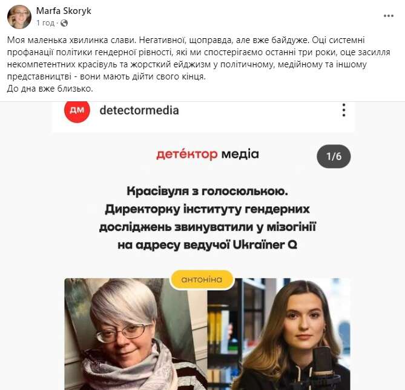Select the yellow 'антоніна' tag
Image resolution: width=405 pixels, height=390 pixels.
pos(202,280)
